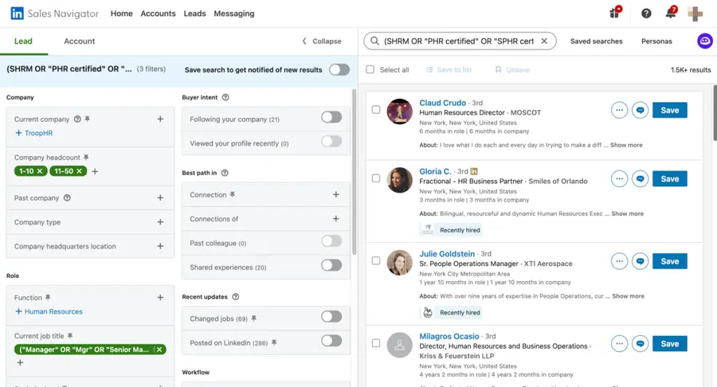Remove the 1-10 headcount filter chip
717x387 pixels.
[40, 171]
